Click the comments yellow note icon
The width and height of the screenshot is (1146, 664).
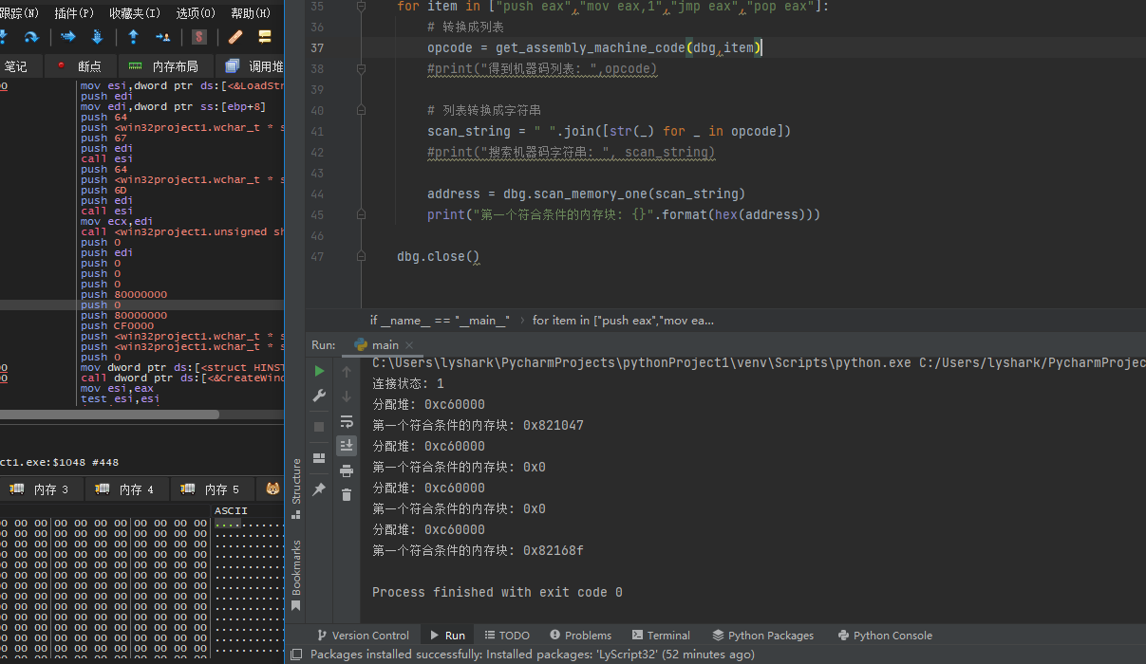tap(265, 37)
